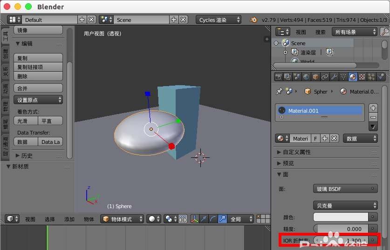
Task: Open the Render properties tab (camera icon)
Action: pyautogui.click(x=278, y=77)
